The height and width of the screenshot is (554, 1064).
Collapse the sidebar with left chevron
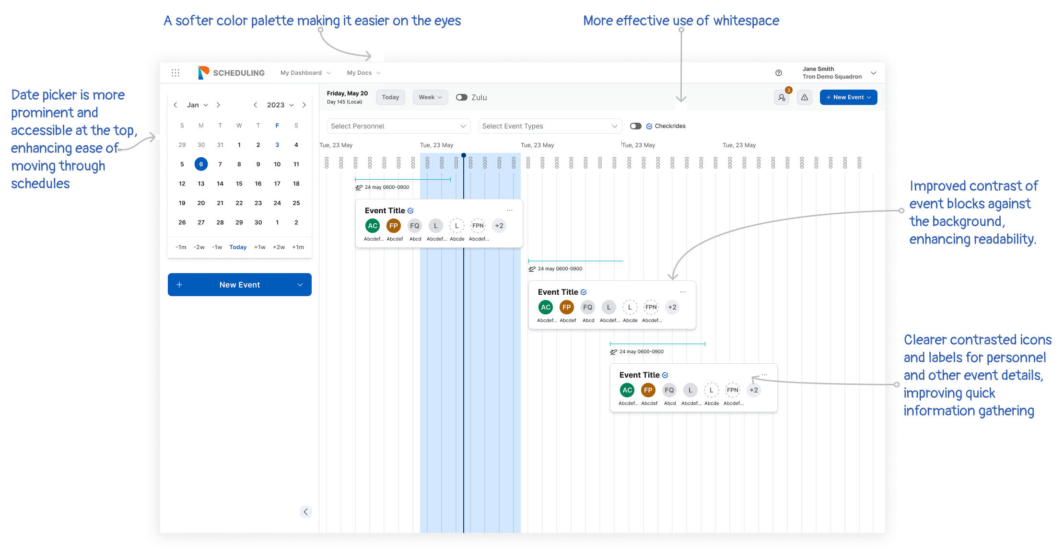[306, 512]
